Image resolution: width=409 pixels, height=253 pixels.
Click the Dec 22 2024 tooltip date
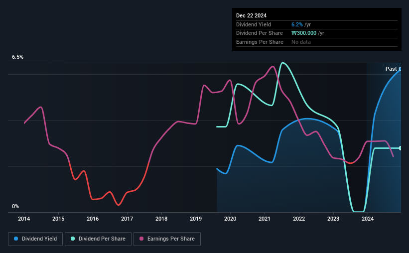point(251,15)
